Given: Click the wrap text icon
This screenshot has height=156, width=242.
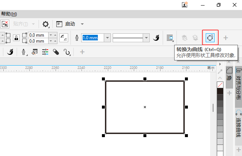Looking at the screenshot, I should pos(170,38).
